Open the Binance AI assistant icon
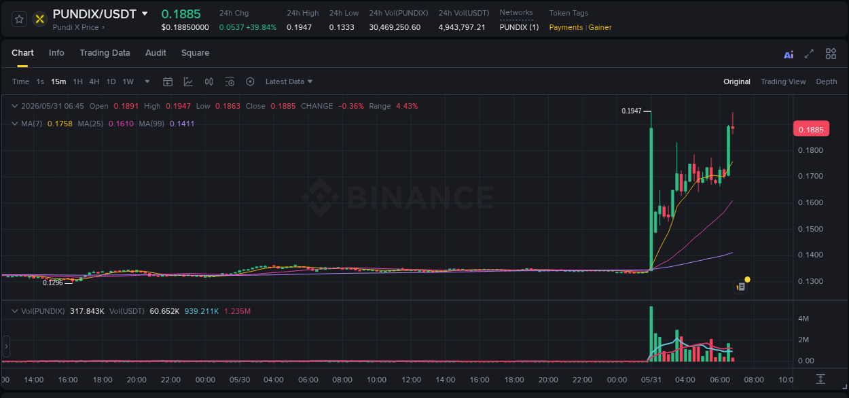The height and width of the screenshot is (398, 849). (x=789, y=54)
